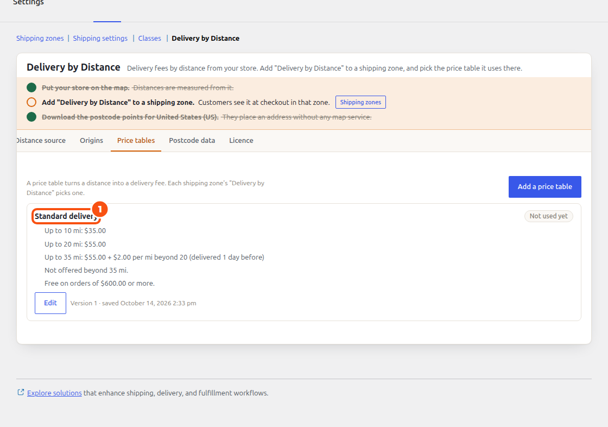Click the external link icon beside Explore solutions

click(21, 392)
